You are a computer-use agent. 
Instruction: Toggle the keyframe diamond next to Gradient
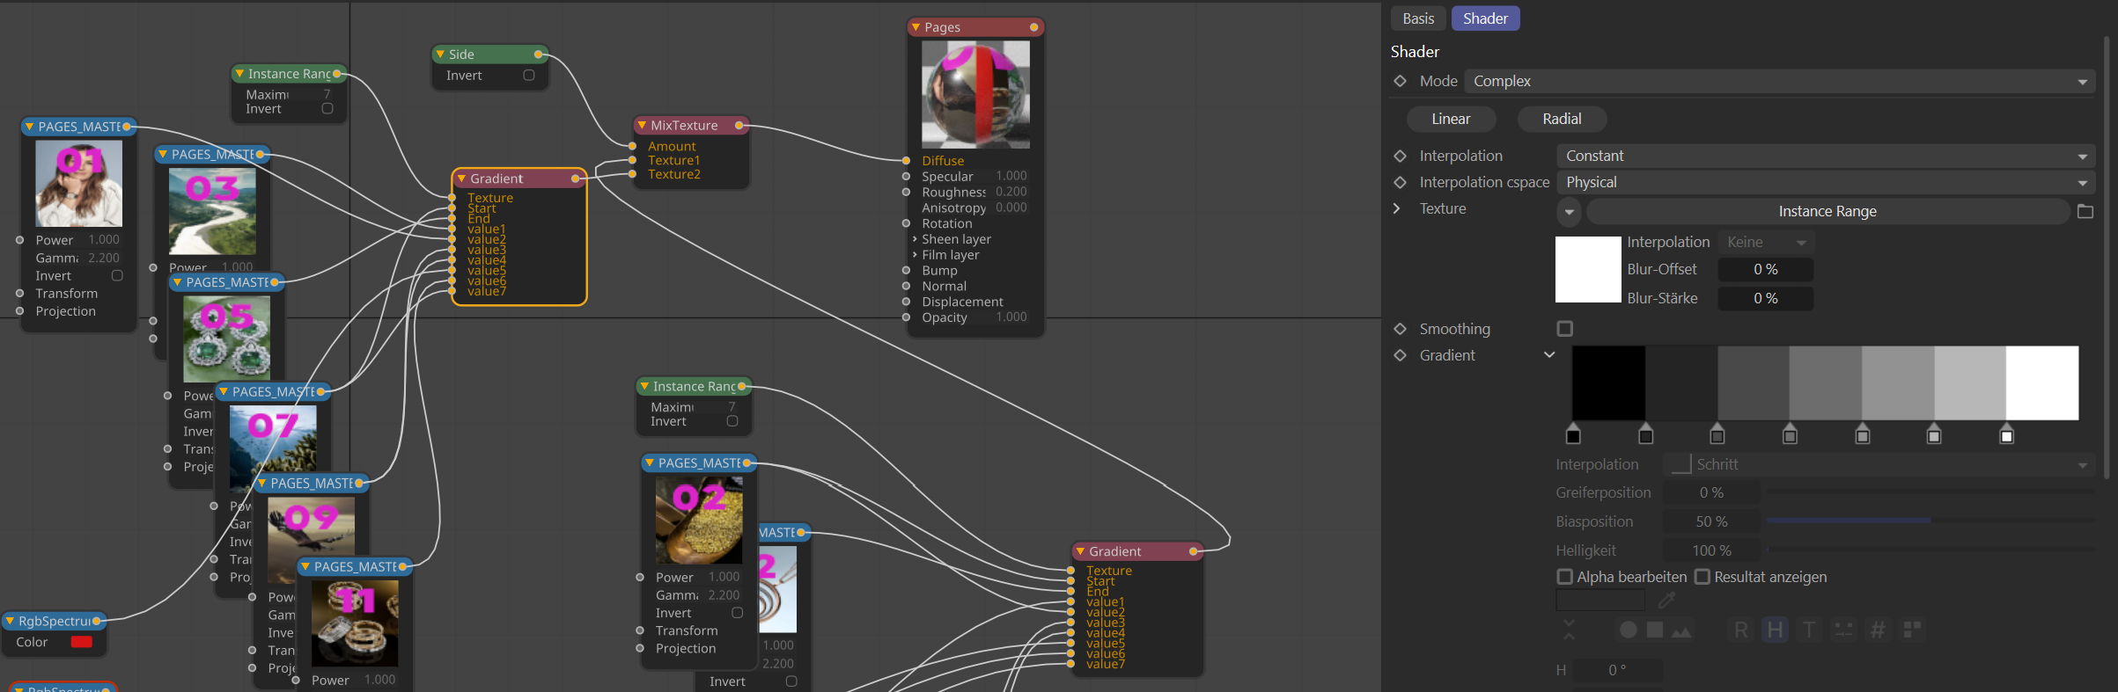coord(1401,355)
